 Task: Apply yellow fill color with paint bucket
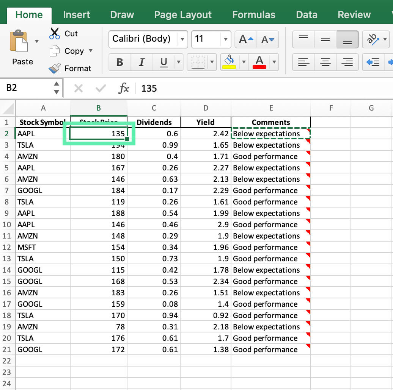click(229, 62)
